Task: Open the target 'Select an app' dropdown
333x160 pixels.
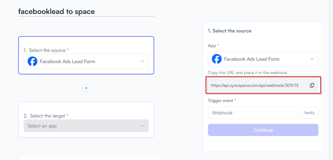Action: (86, 126)
